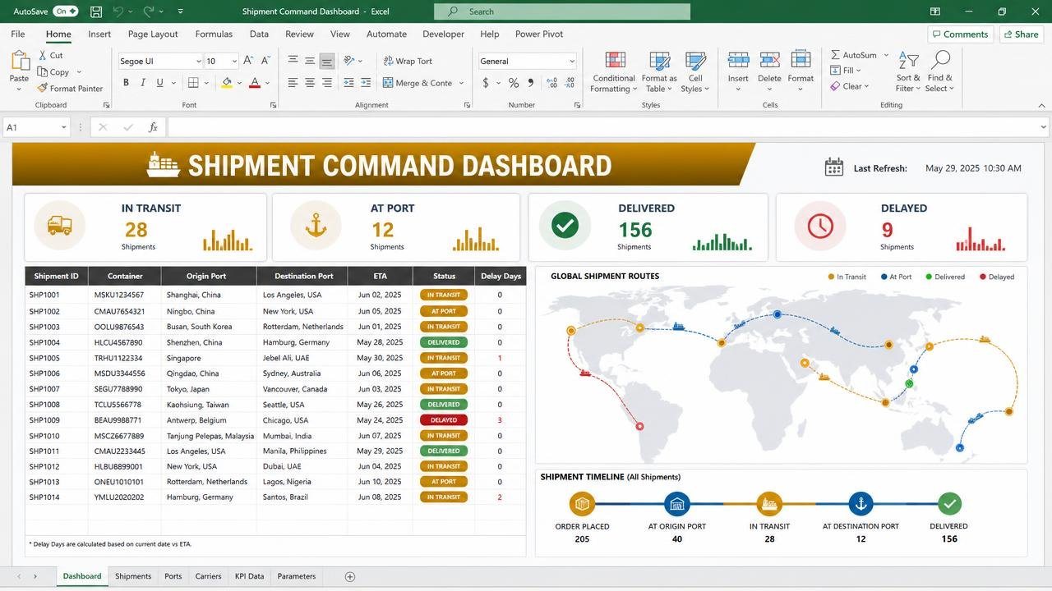This screenshot has width=1052, height=591.
Task: Switch to the Shipments sheet tab
Action: point(133,576)
